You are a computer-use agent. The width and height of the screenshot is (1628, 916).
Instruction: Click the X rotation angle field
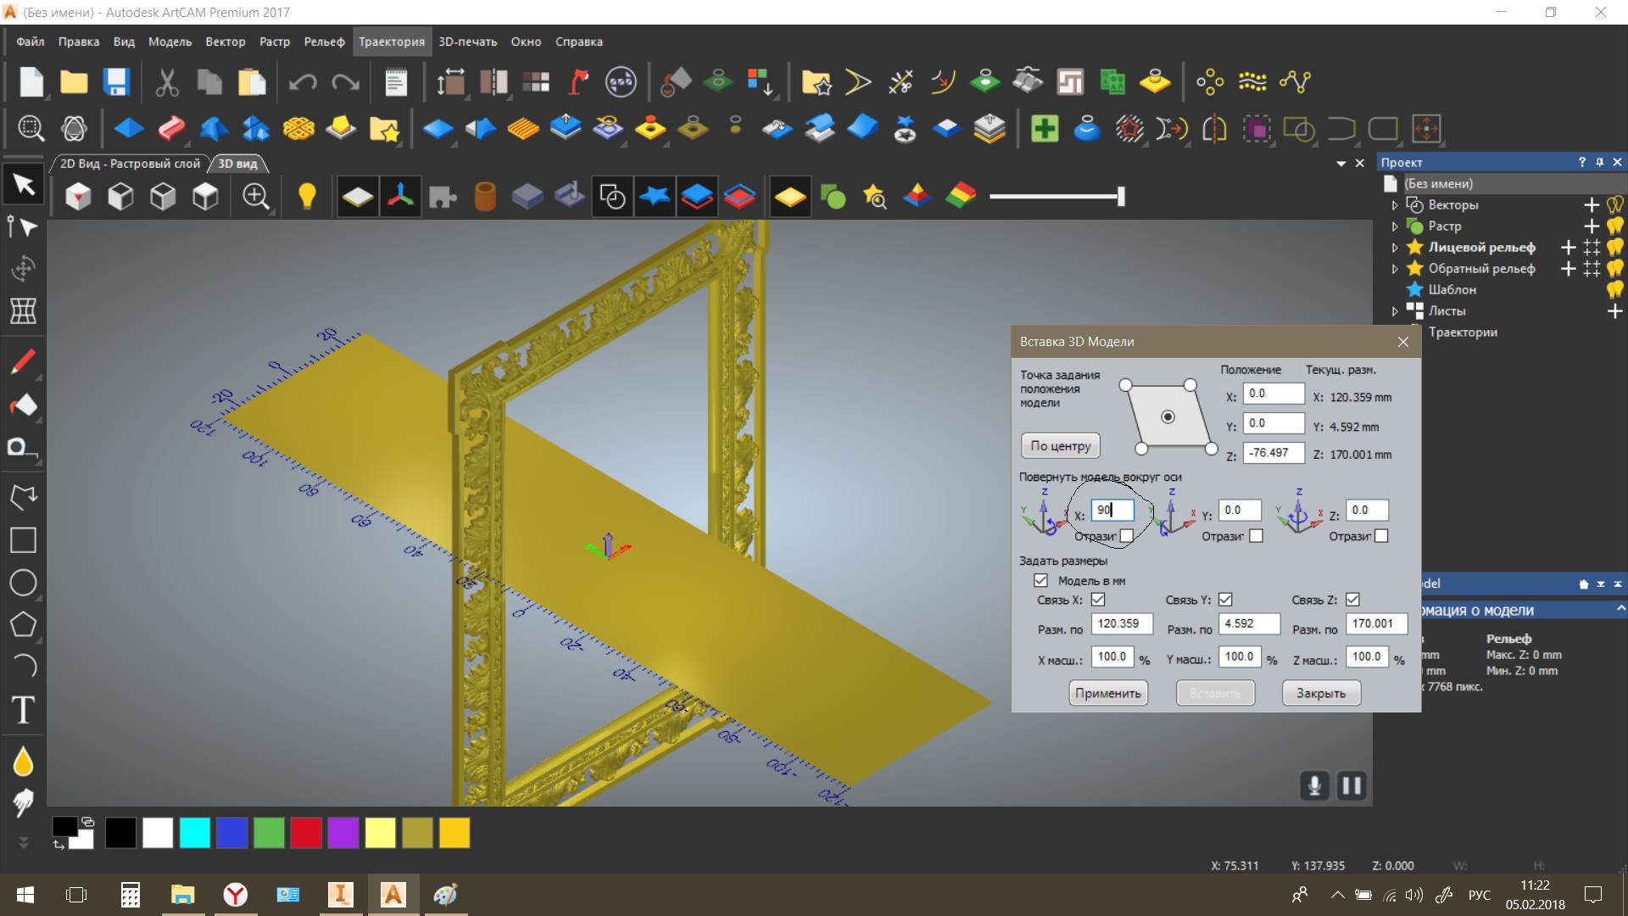pos(1112,510)
